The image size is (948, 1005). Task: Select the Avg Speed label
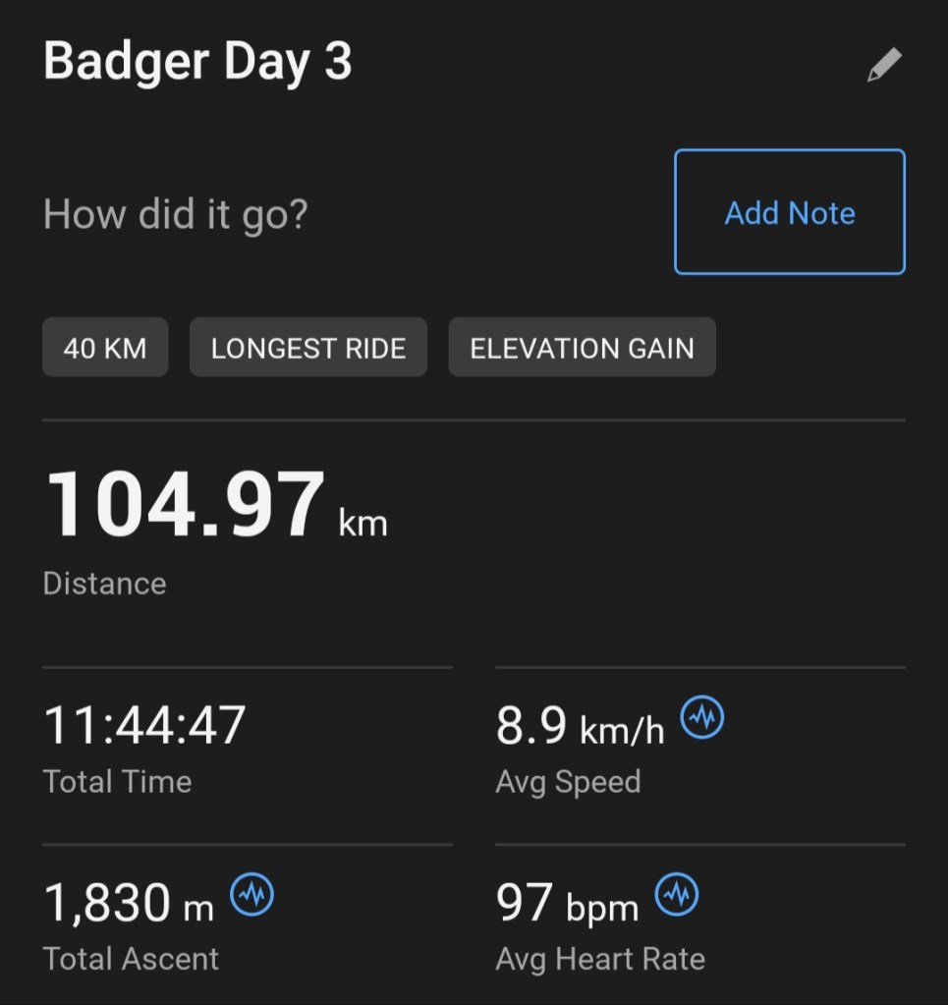pos(568,782)
